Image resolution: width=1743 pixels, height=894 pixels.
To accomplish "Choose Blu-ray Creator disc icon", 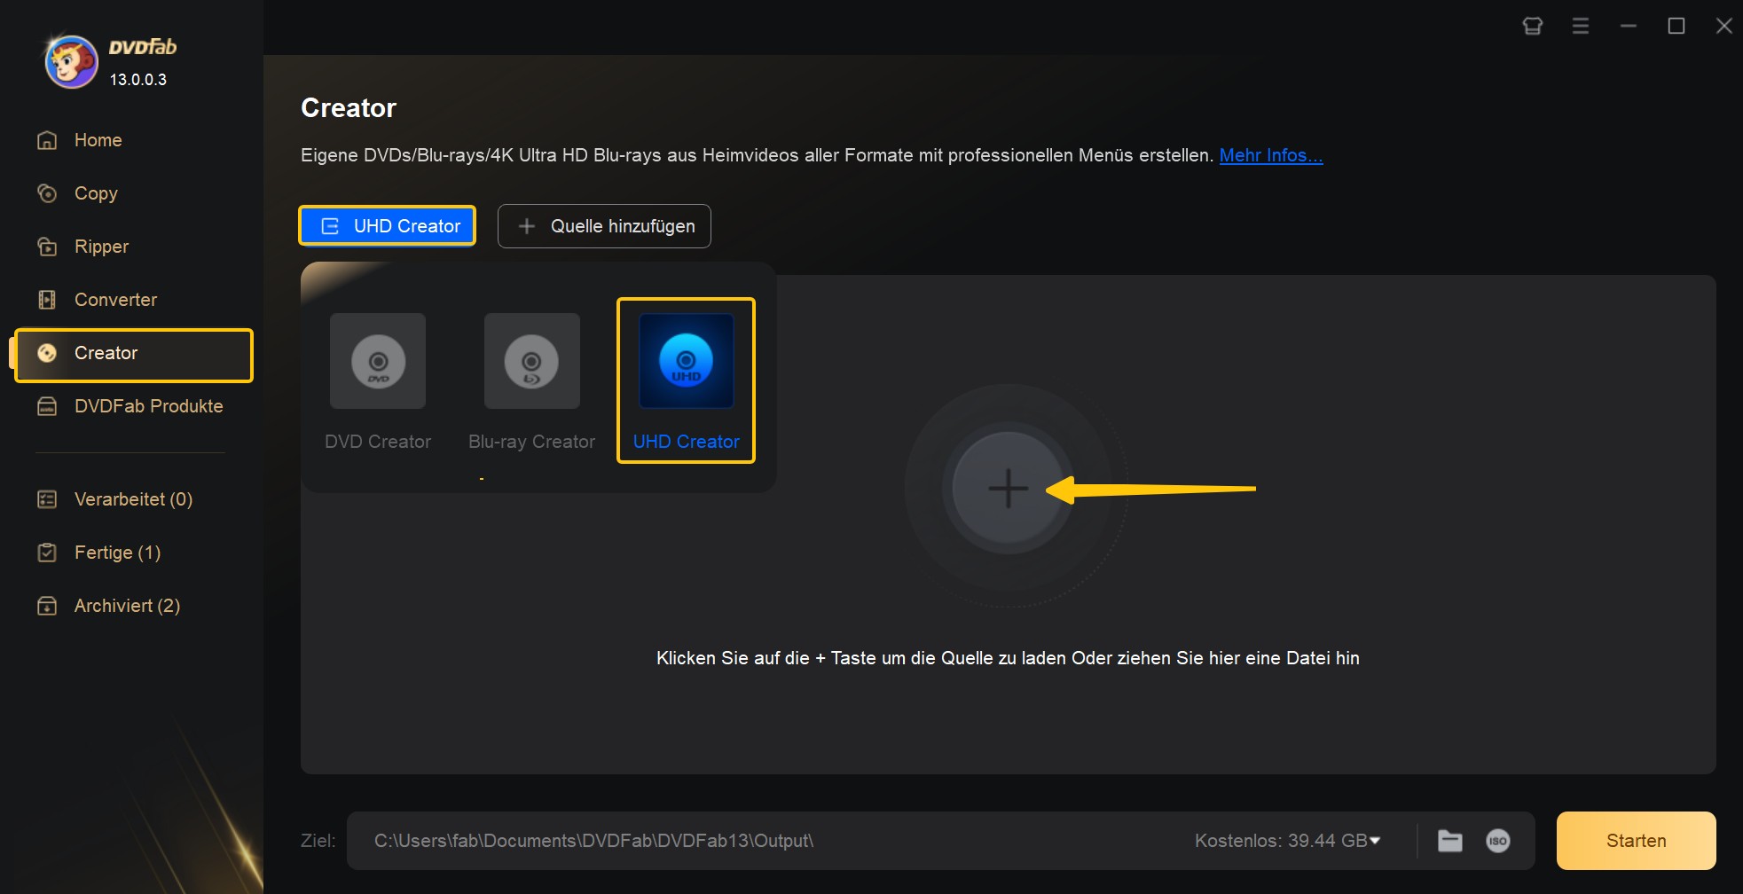I will click(532, 361).
